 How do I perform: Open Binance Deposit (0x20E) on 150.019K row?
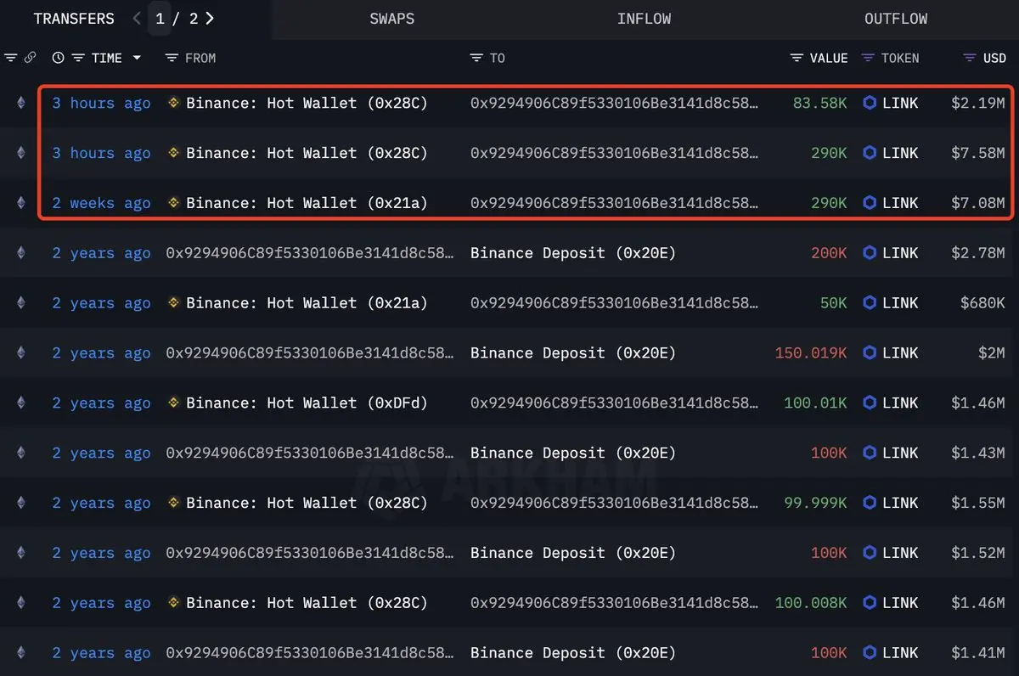[573, 352]
